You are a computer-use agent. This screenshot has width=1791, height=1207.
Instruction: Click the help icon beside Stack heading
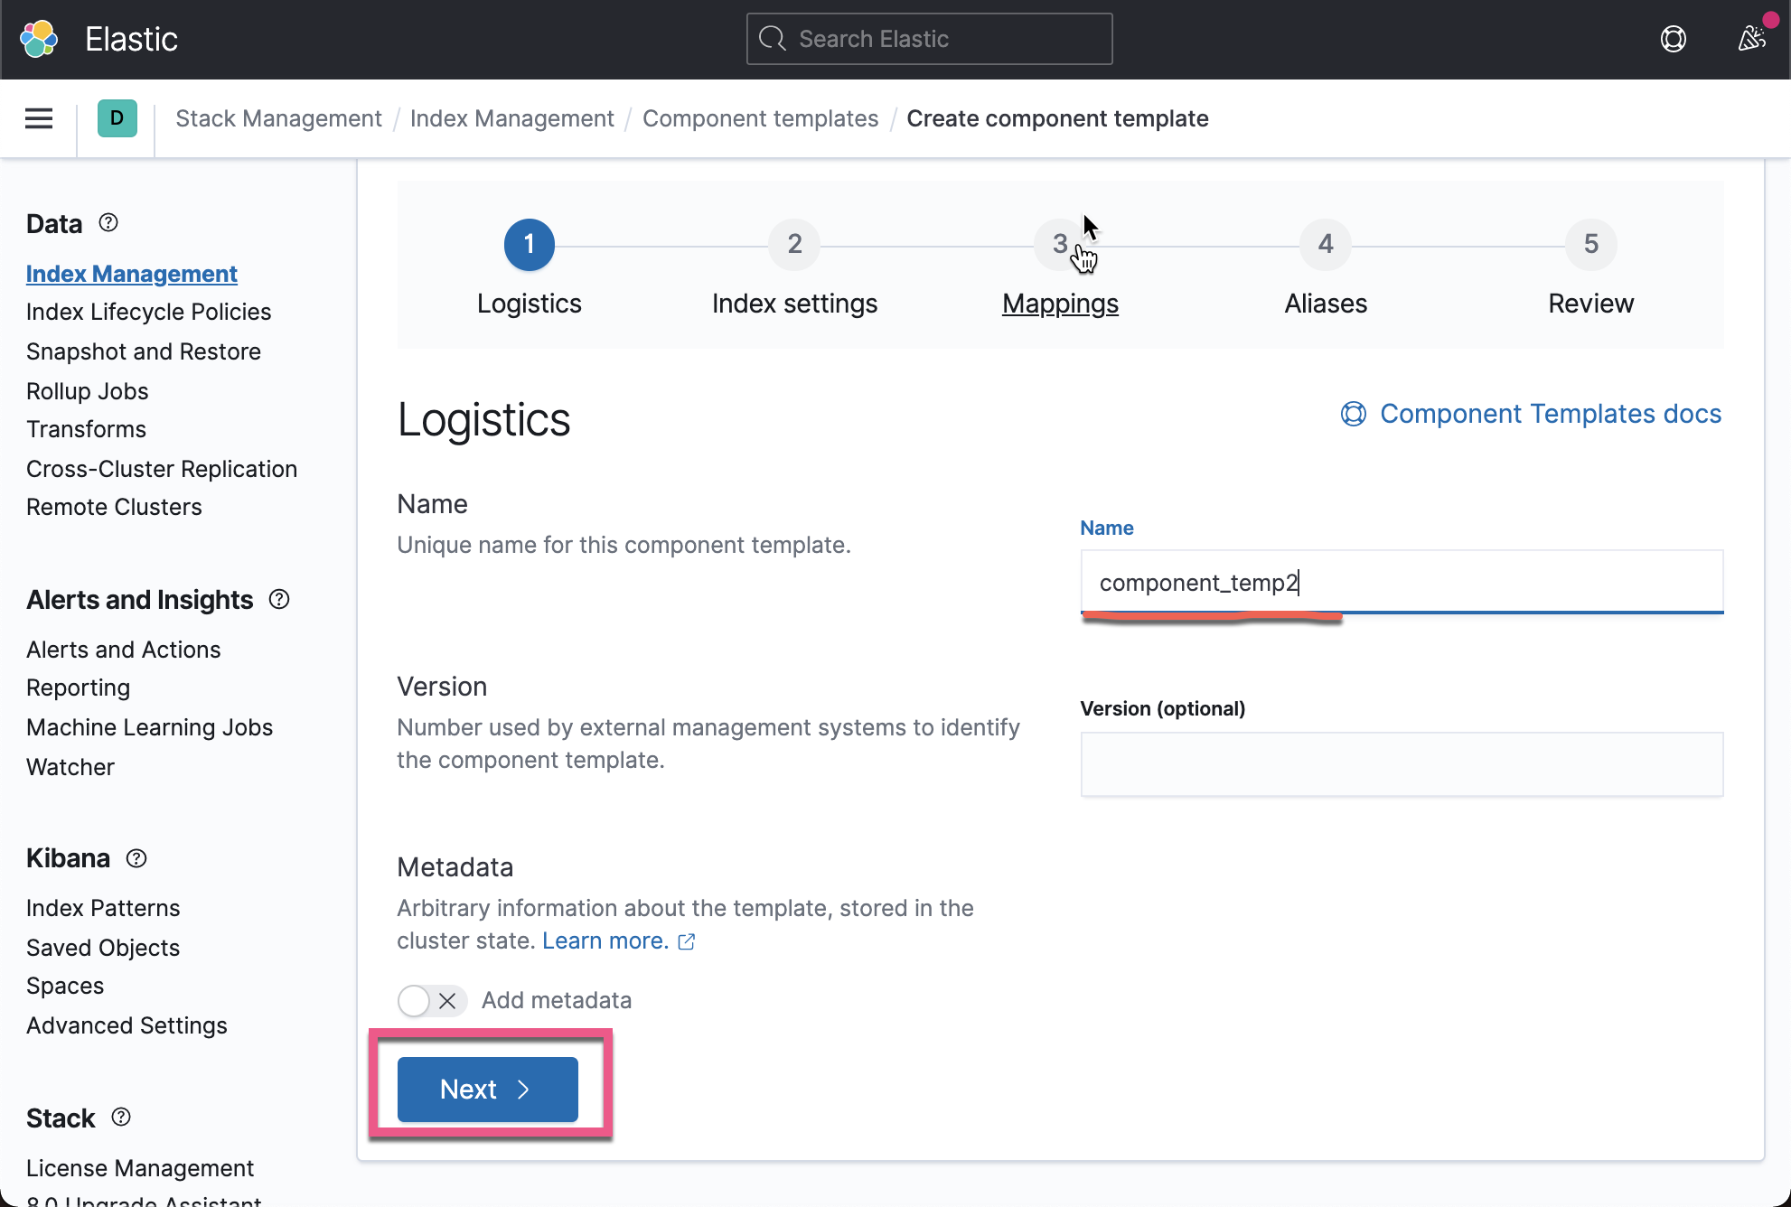pos(121,1118)
